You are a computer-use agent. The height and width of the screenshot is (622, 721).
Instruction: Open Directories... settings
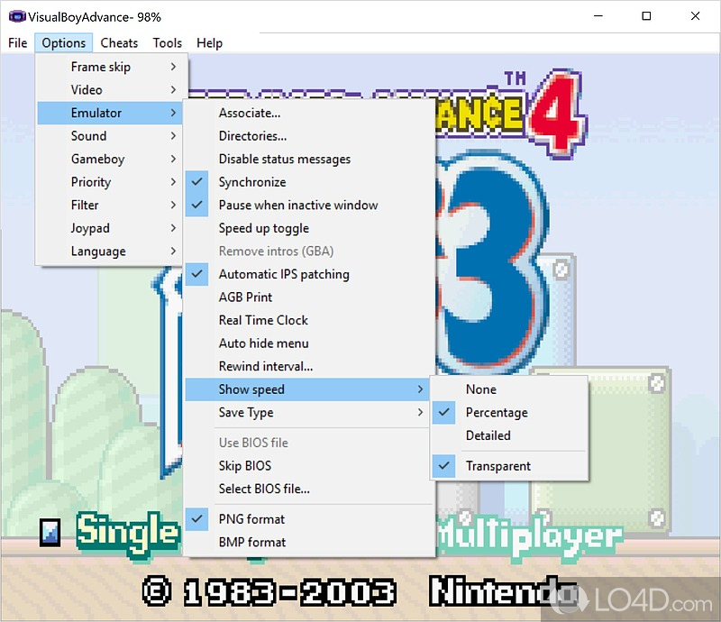(x=252, y=136)
